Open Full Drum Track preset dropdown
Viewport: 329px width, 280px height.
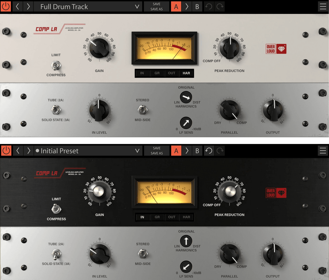[x=137, y=6]
